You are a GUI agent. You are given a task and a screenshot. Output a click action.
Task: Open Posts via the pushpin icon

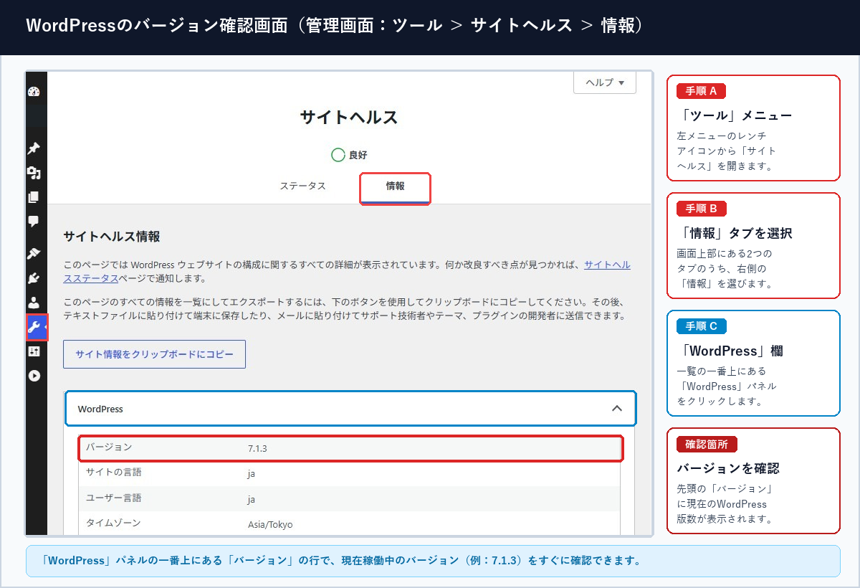[34, 148]
